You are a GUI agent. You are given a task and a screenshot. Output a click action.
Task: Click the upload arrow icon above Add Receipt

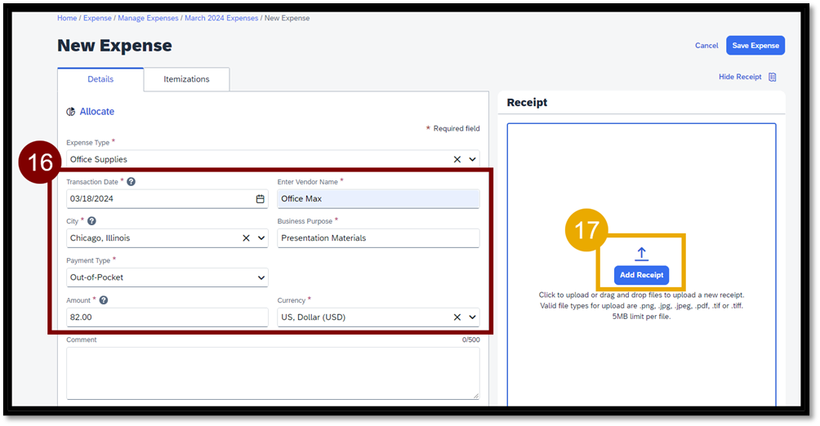tap(641, 254)
